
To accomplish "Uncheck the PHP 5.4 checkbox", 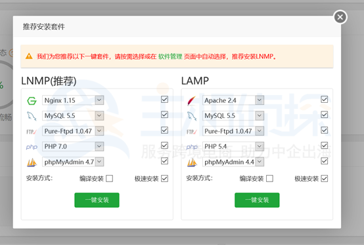I will (x=325, y=145).
